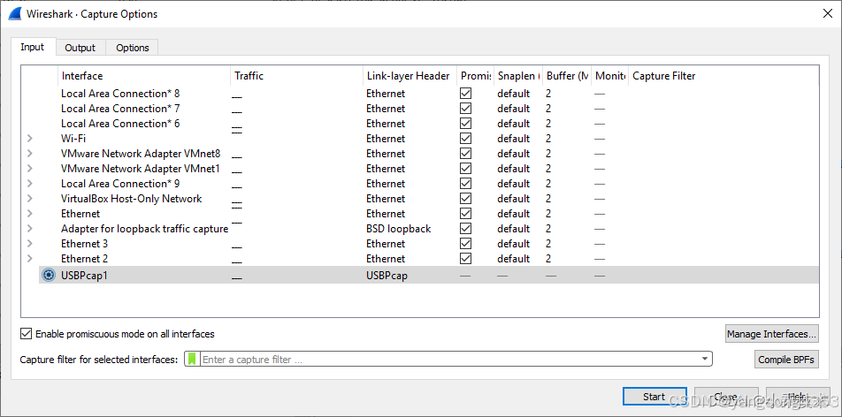Select VirtualBox Host-Only Network name
842x417 pixels.
[132, 199]
